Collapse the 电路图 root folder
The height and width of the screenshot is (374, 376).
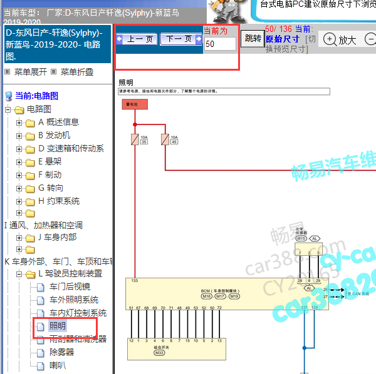pos(8,109)
